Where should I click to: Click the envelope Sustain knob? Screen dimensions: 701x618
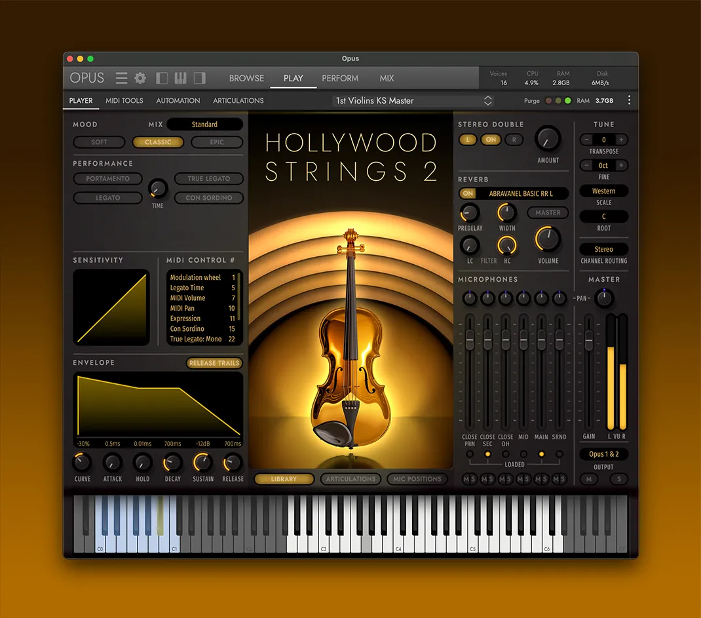point(202,463)
